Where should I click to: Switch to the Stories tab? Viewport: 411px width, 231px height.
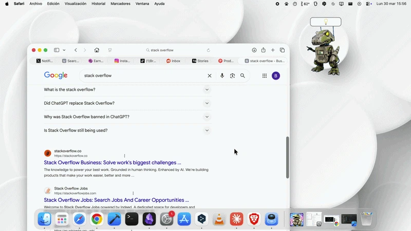coord(200,61)
